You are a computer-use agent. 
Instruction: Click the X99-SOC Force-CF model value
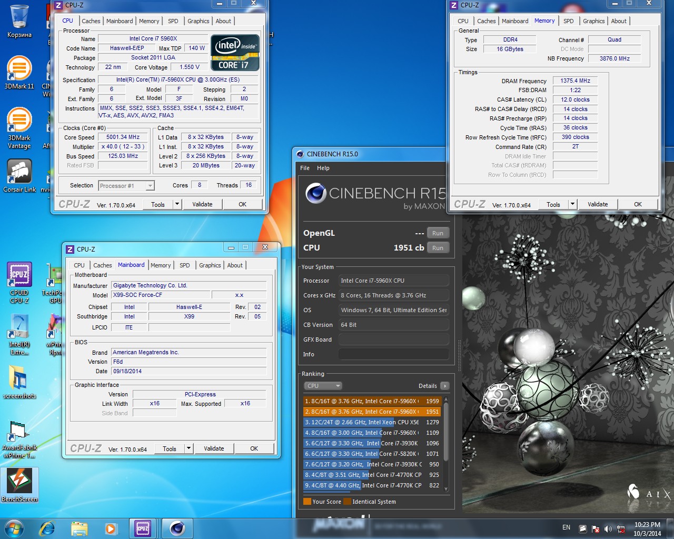pos(162,295)
